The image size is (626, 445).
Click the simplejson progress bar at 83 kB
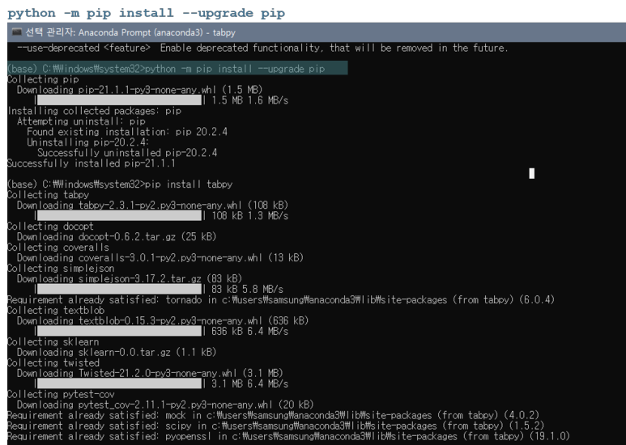point(118,289)
